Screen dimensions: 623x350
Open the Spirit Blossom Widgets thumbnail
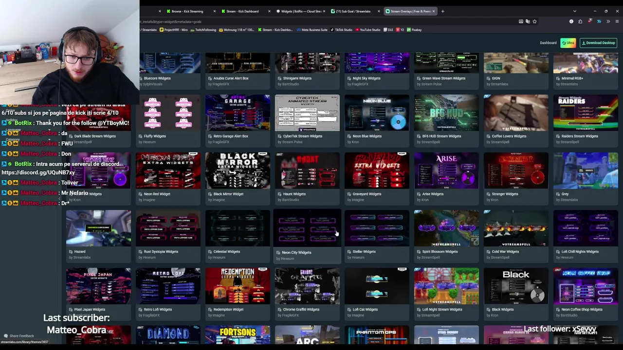[446, 228]
